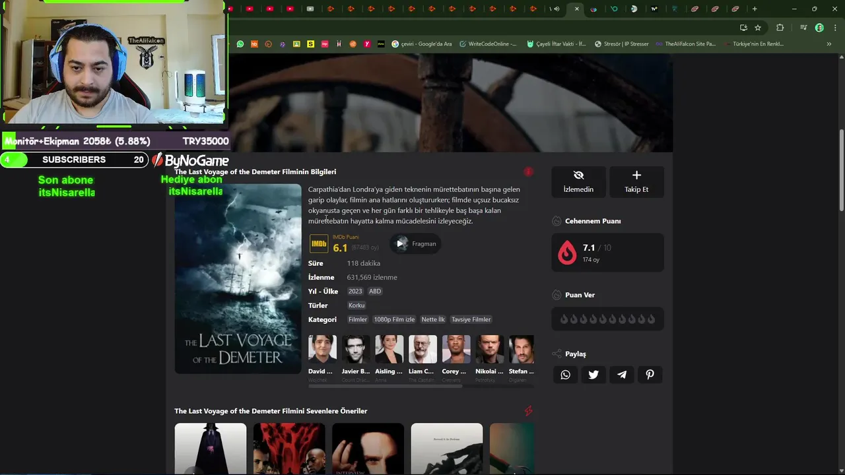Click the red report icon beside film info title

[x=528, y=172]
